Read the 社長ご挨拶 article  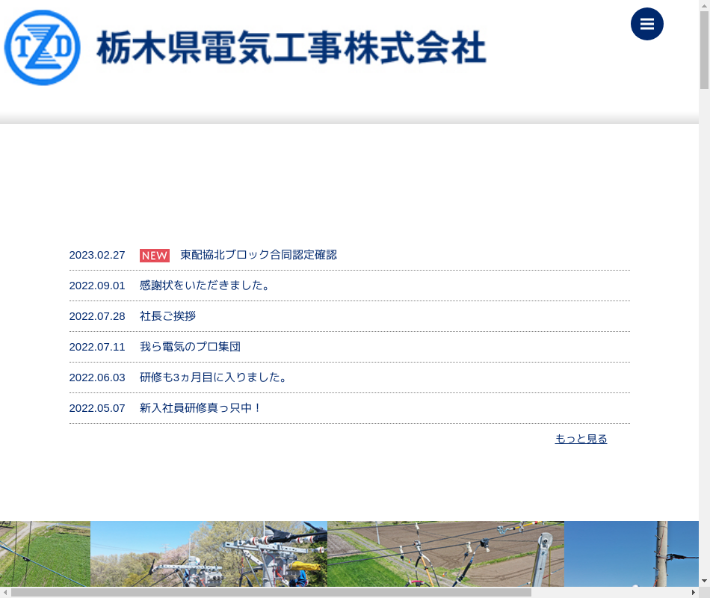[x=167, y=316]
